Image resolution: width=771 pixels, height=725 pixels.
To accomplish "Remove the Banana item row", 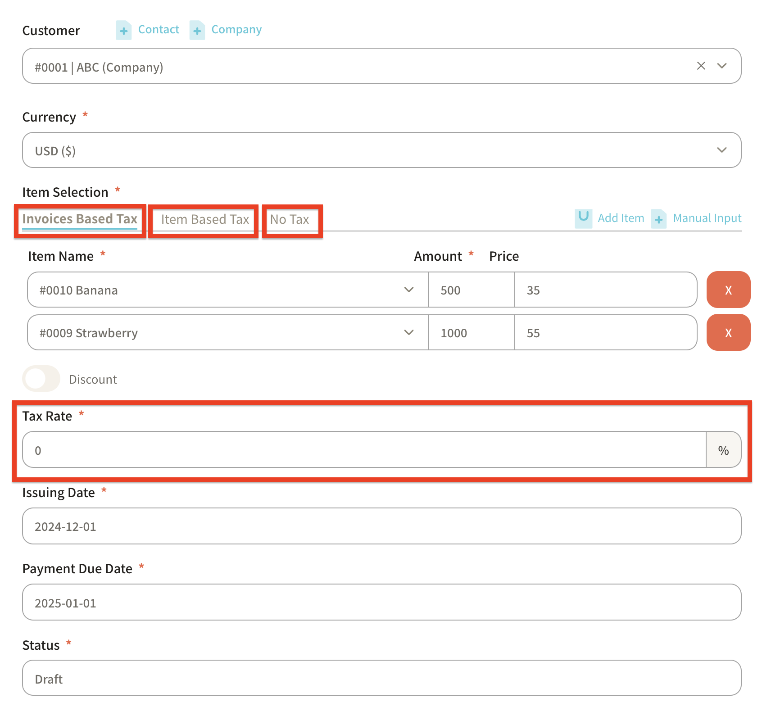I will pyautogui.click(x=728, y=290).
